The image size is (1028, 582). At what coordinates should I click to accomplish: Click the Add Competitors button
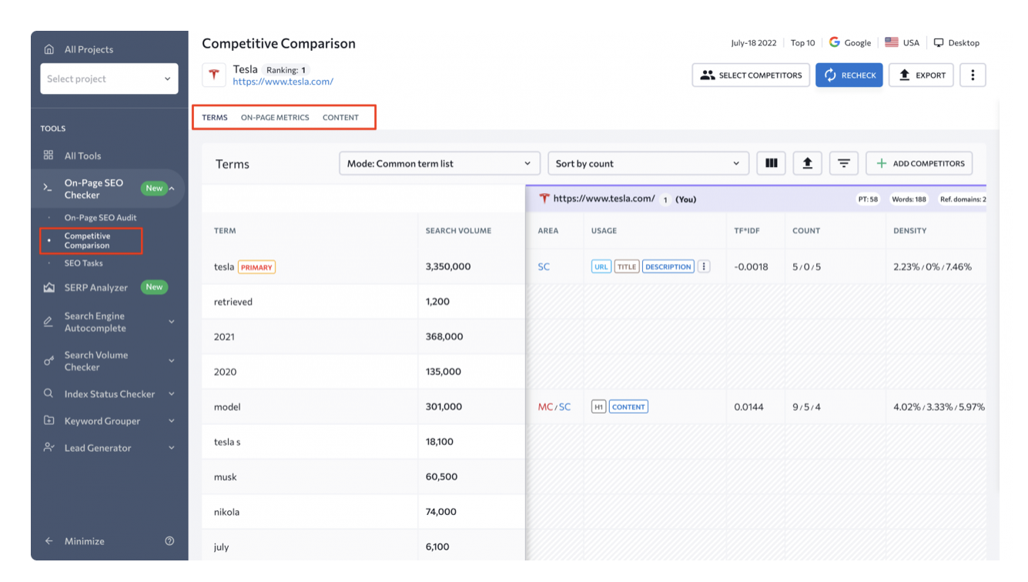[x=919, y=163]
